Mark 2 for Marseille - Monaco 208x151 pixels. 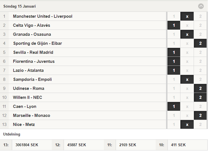(200, 116)
